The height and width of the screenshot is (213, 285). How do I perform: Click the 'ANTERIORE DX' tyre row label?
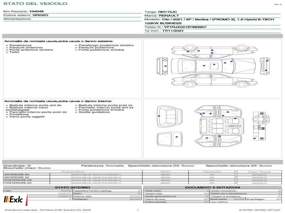[x=17, y=174]
